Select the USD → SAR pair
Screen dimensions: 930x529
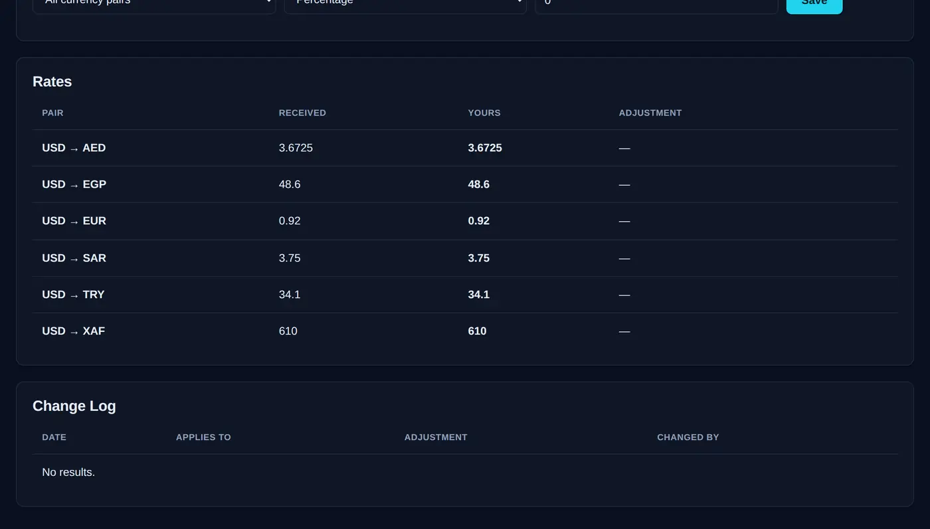(74, 258)
